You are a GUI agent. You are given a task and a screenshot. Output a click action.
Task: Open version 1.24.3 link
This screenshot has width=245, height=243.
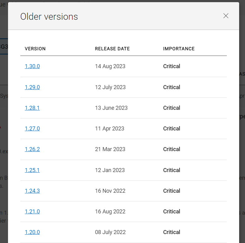pyautogui.click(x=32, y=191)
